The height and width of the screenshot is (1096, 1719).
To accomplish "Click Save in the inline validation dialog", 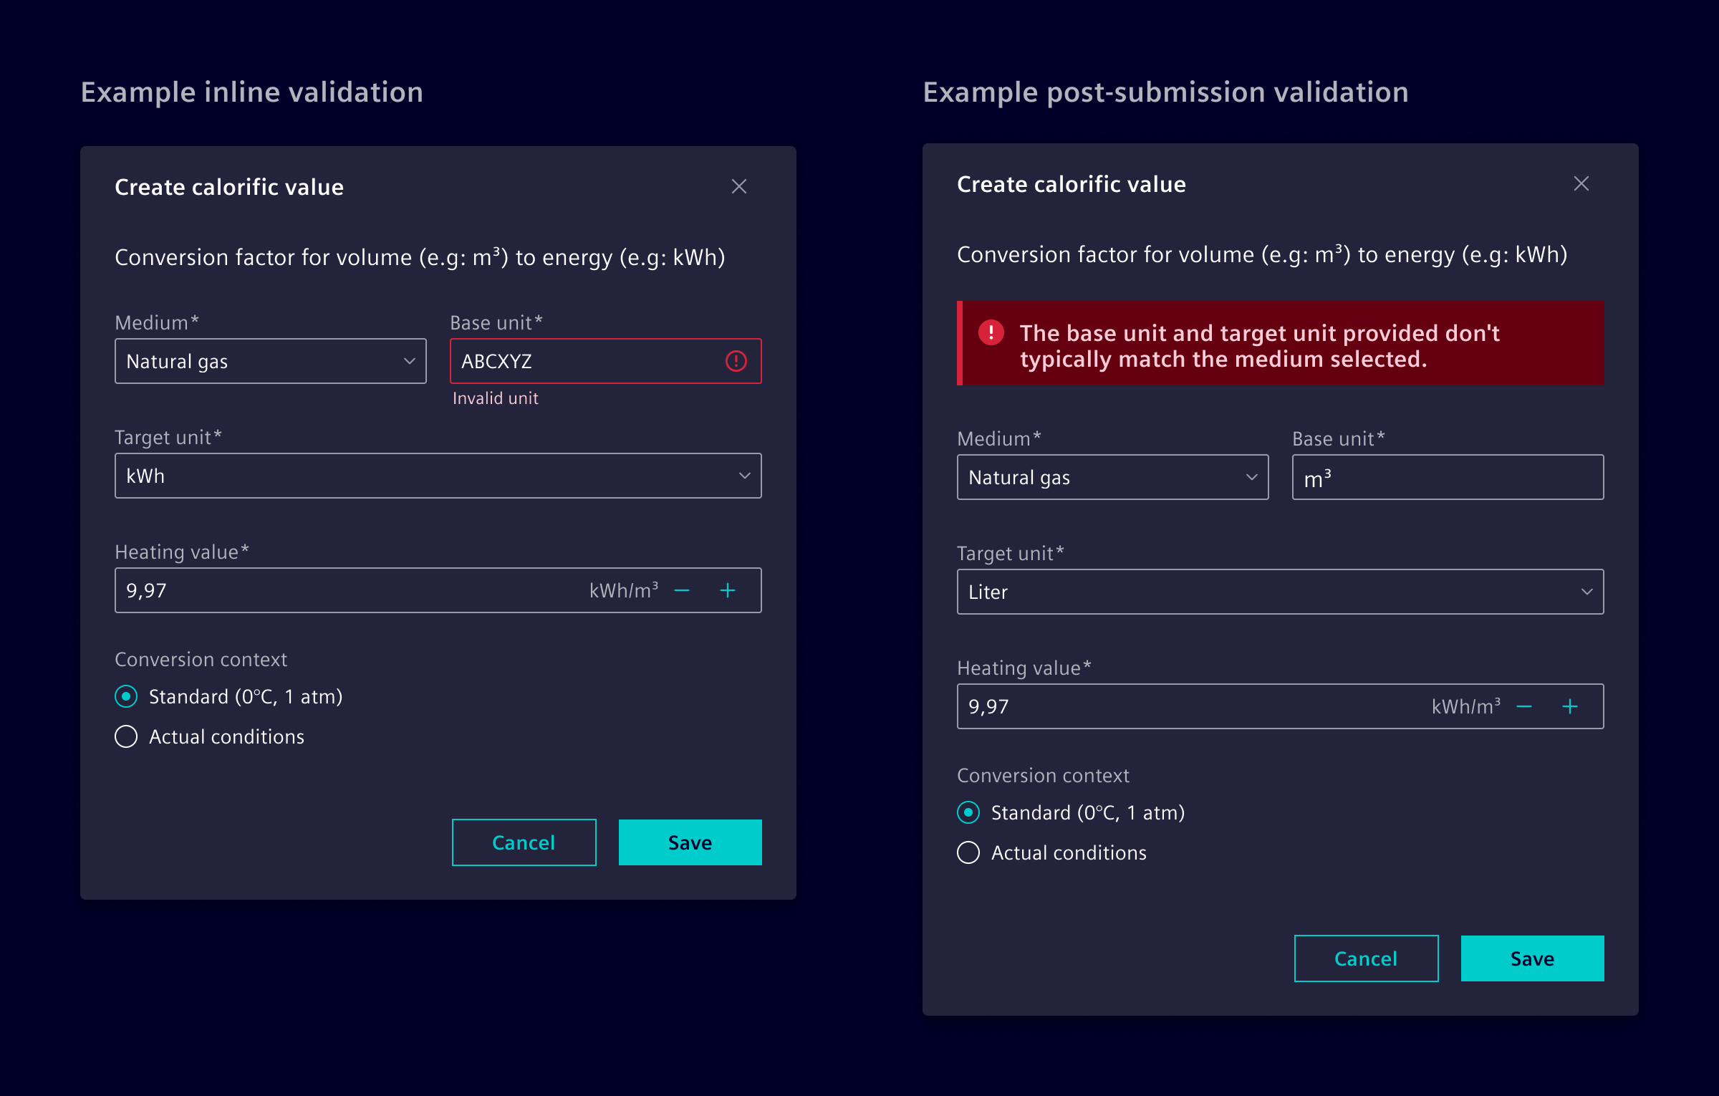I will coord(689,842).
